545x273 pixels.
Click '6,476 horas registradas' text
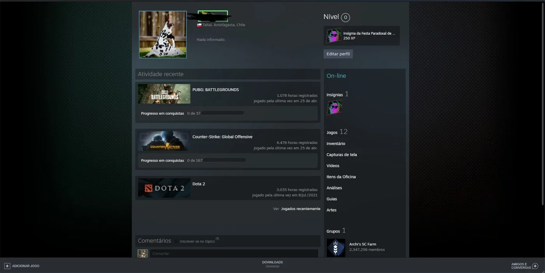(297, 143)
